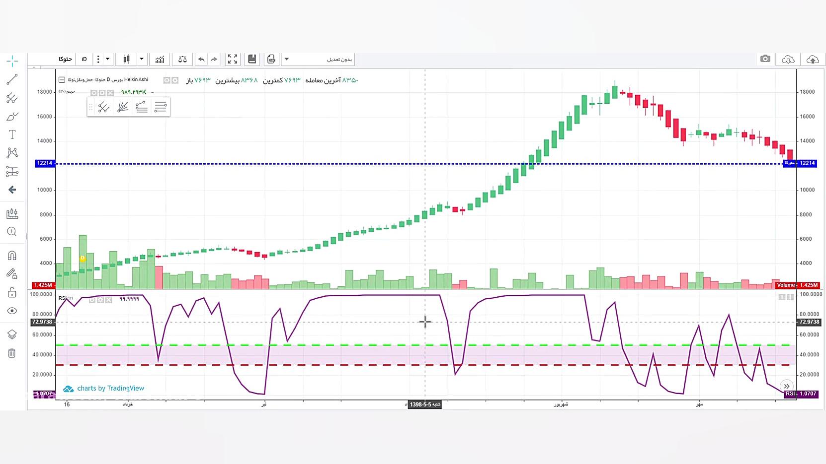Select the Text annotation tool

click(x=12, y=134)
